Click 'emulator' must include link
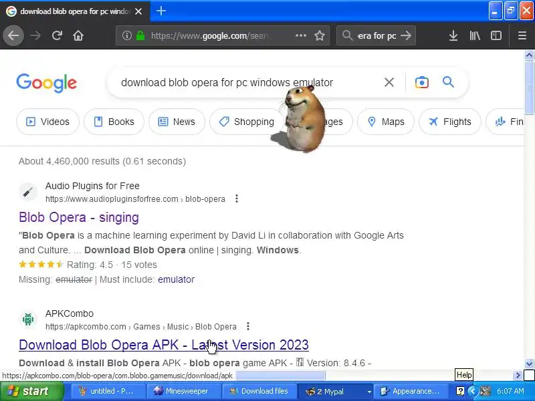Screen dimensions: 535x401 pos(176,279)
